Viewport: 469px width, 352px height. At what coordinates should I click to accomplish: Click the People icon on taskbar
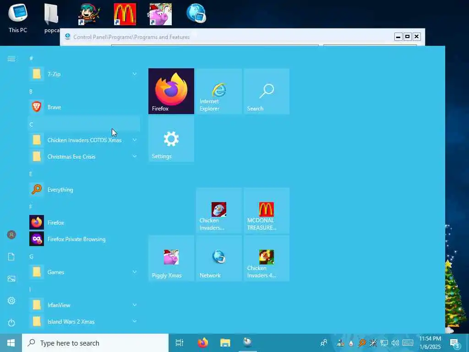[x=324, y=343]
